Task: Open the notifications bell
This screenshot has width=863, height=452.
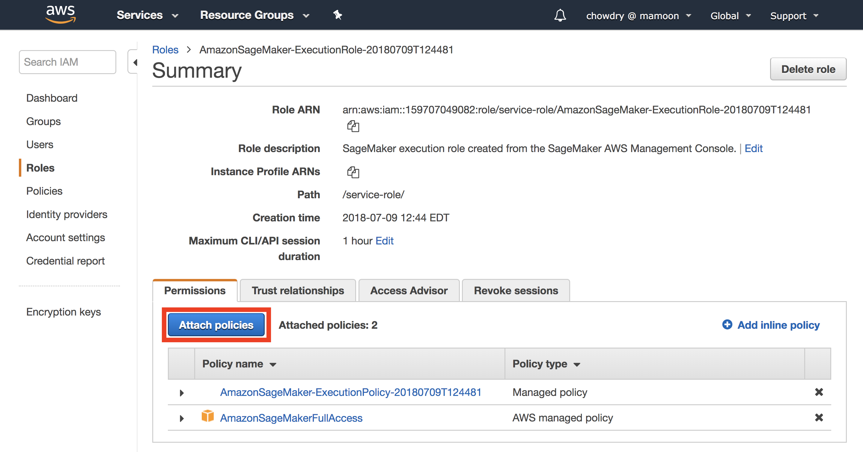Action: pos(560,15)
